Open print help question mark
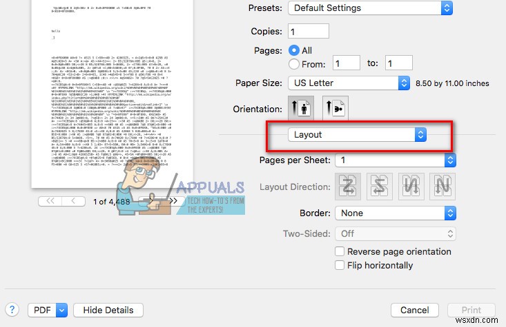 tap(12, 310)
